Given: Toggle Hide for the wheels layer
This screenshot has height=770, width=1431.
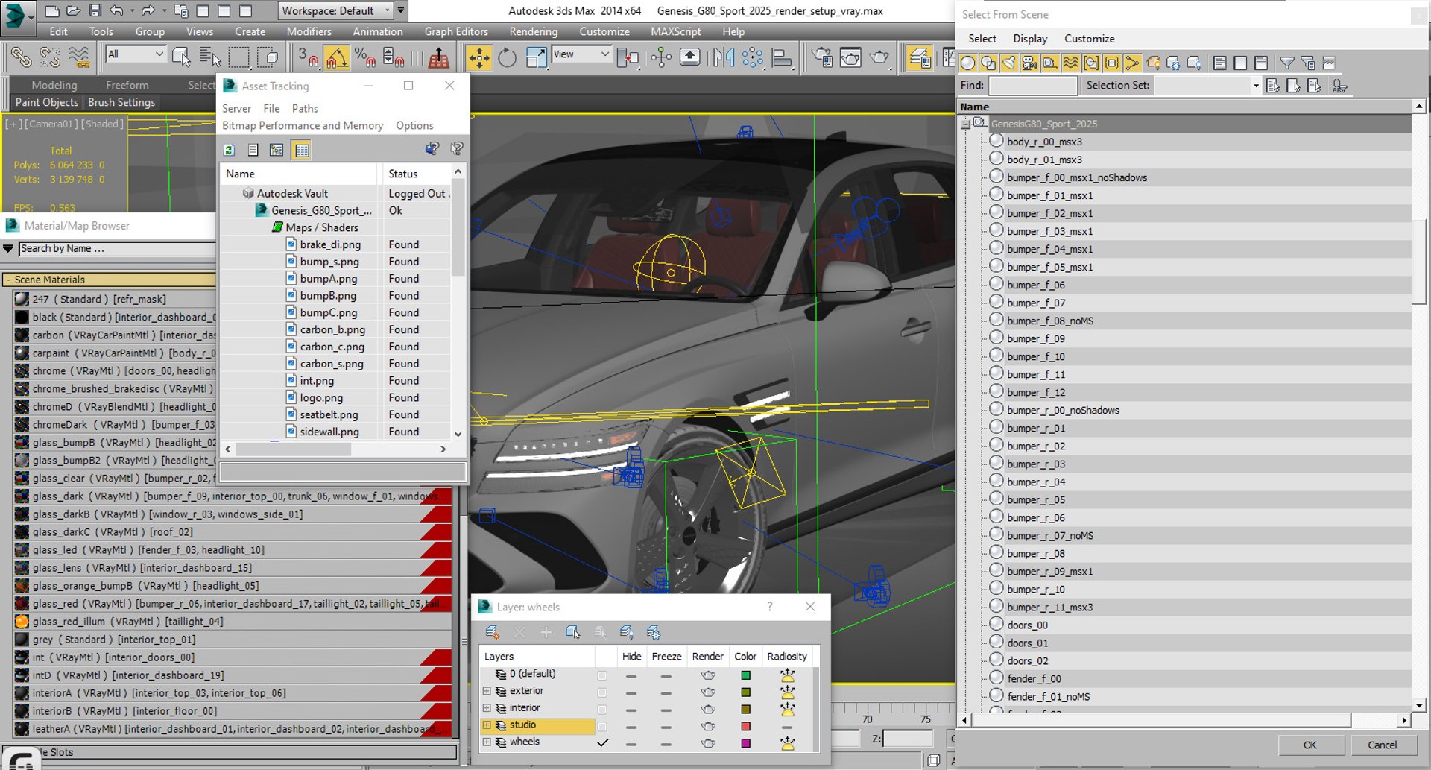Looking at the screenshot, I should coord(631,743).
